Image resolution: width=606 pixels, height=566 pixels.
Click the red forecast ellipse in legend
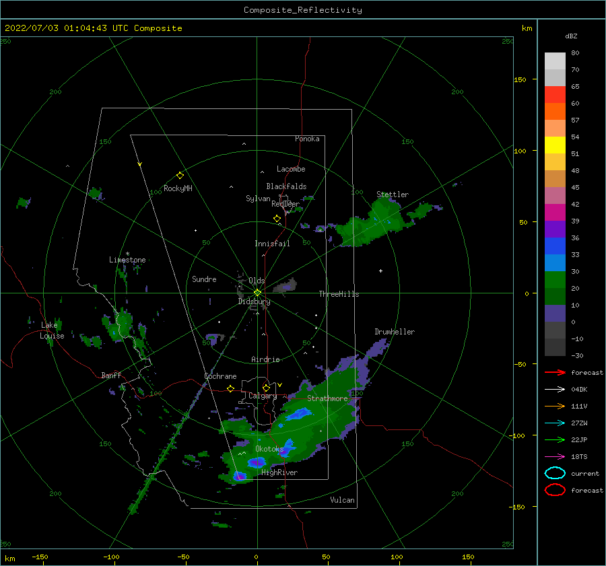click(x=555, y=490)
